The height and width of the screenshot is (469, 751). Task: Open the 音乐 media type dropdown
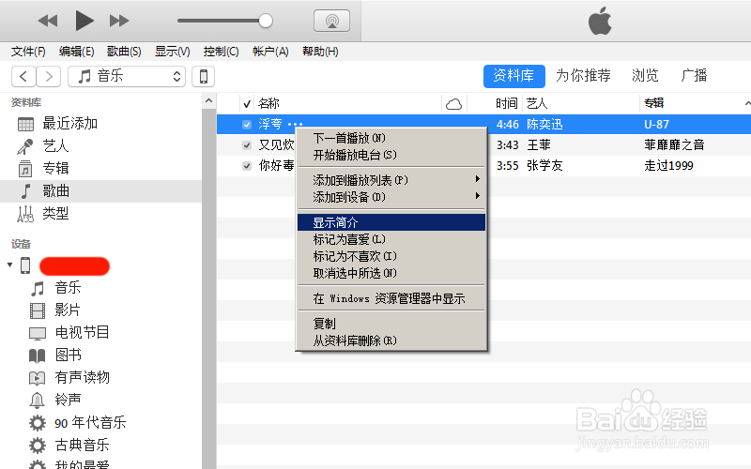tap(127, 76)
